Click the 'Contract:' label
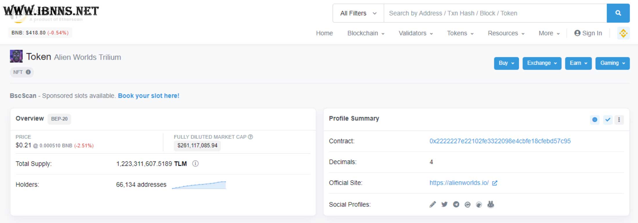 click(x=342, y=141)
